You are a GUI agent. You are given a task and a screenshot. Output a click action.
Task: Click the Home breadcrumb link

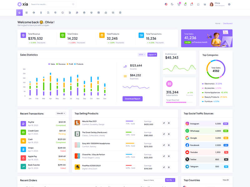(x=217, y=23)
